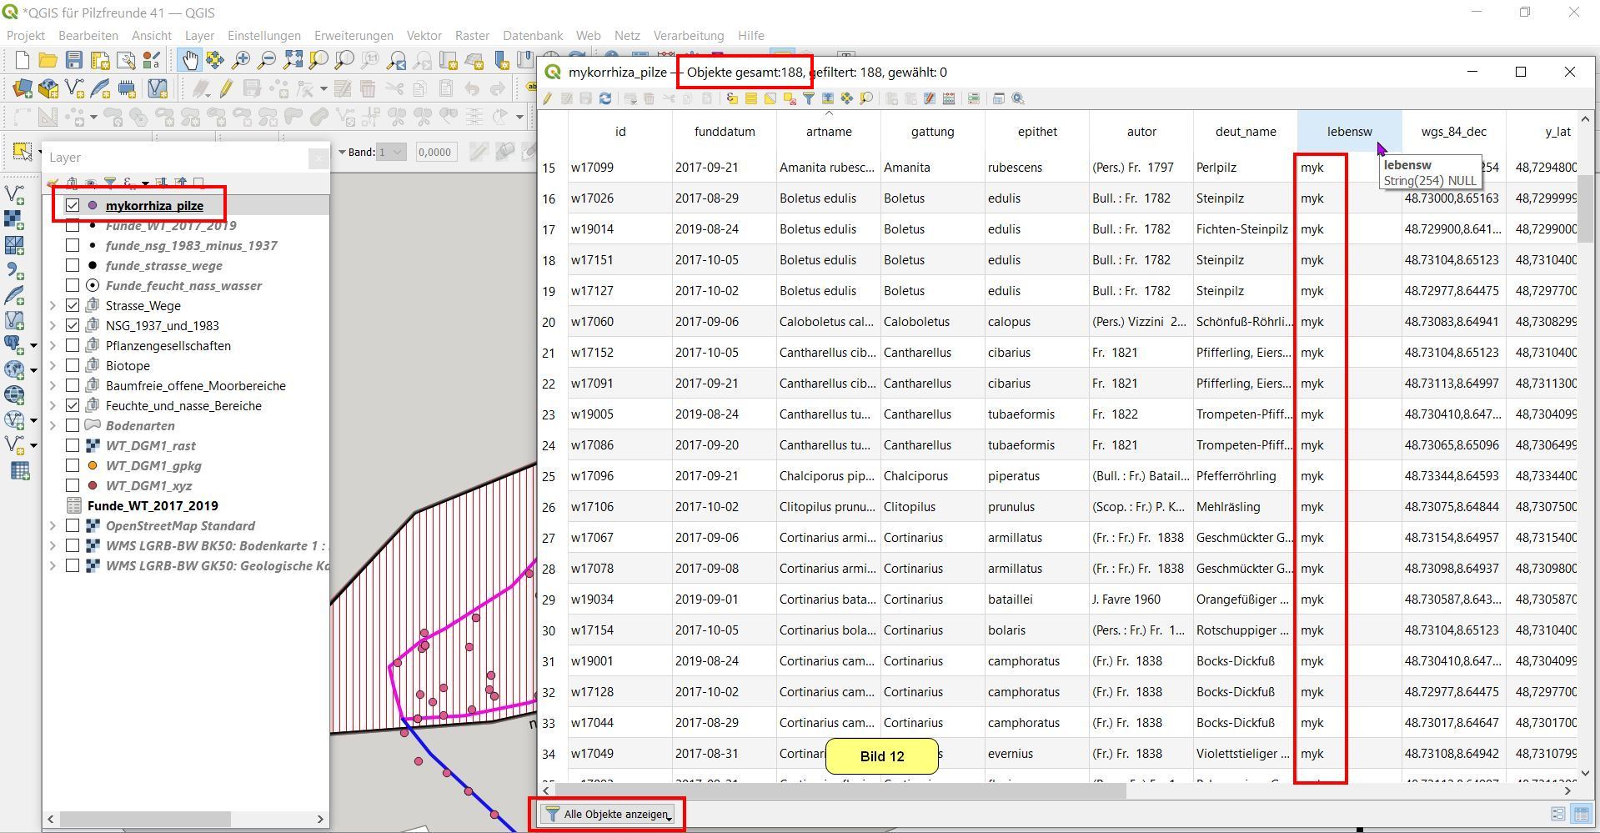Toggle visibility of Strasse_Wege layer
Viewport: 1600px width, 833px height.
click(x=73, y=305)
